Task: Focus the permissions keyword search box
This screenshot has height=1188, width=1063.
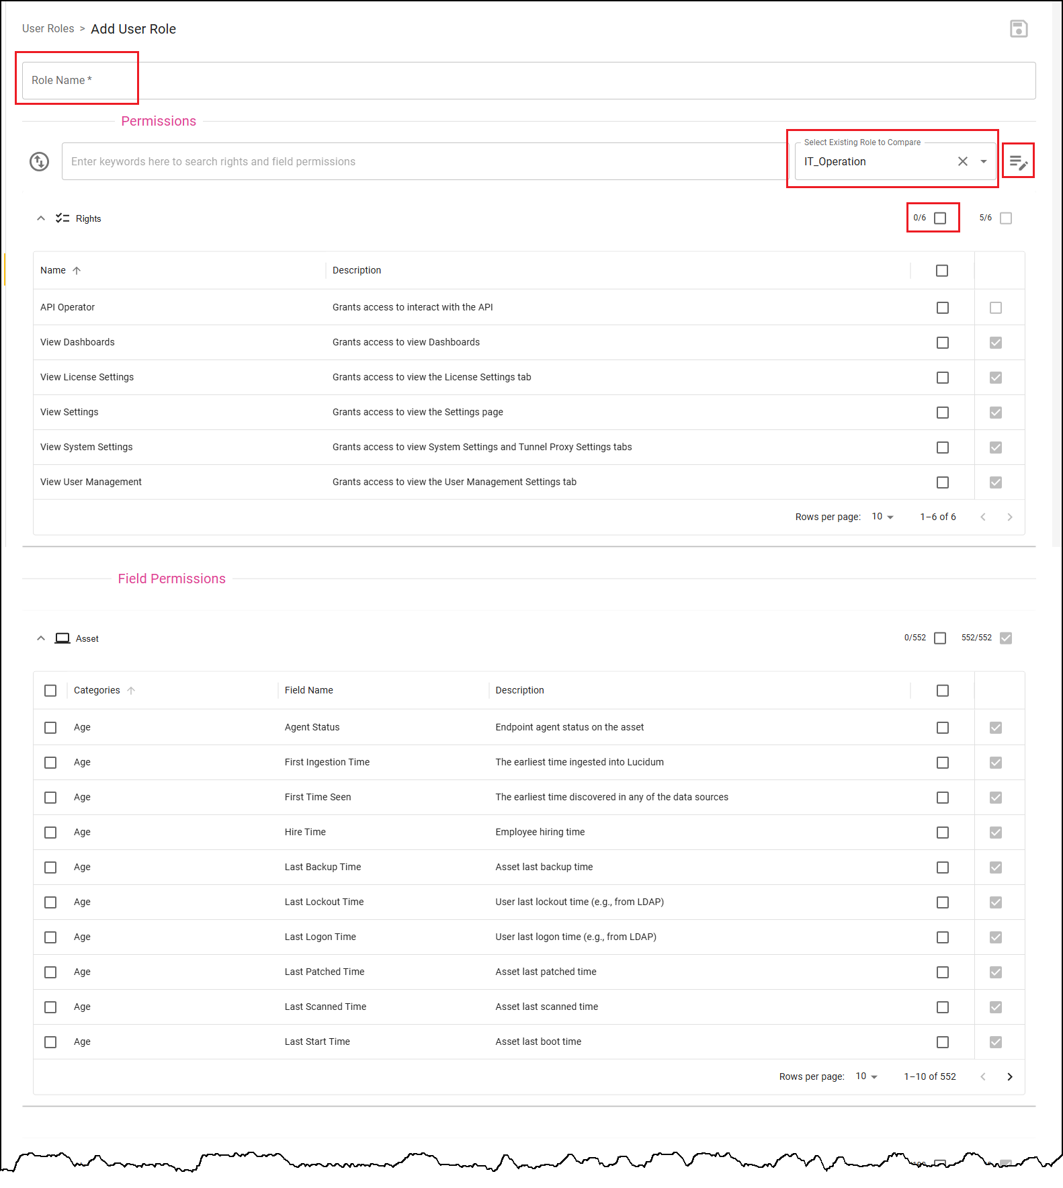Action: coord(425,161)
